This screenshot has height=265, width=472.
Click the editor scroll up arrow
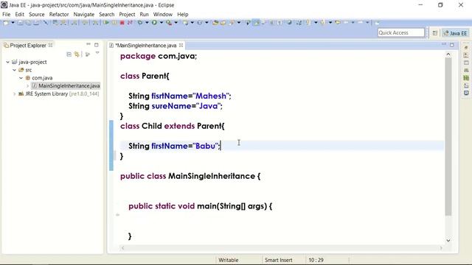coord(448,54)
